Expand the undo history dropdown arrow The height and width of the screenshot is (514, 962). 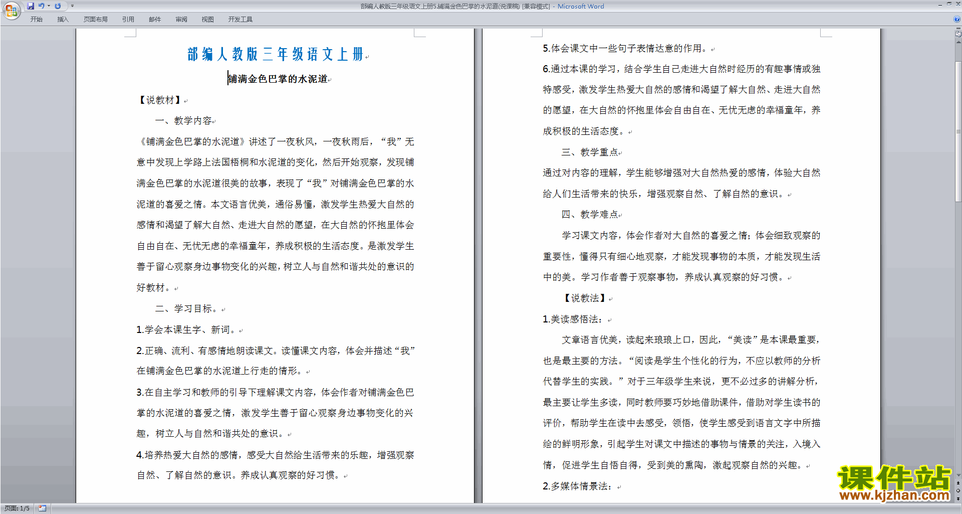point(49,6)
